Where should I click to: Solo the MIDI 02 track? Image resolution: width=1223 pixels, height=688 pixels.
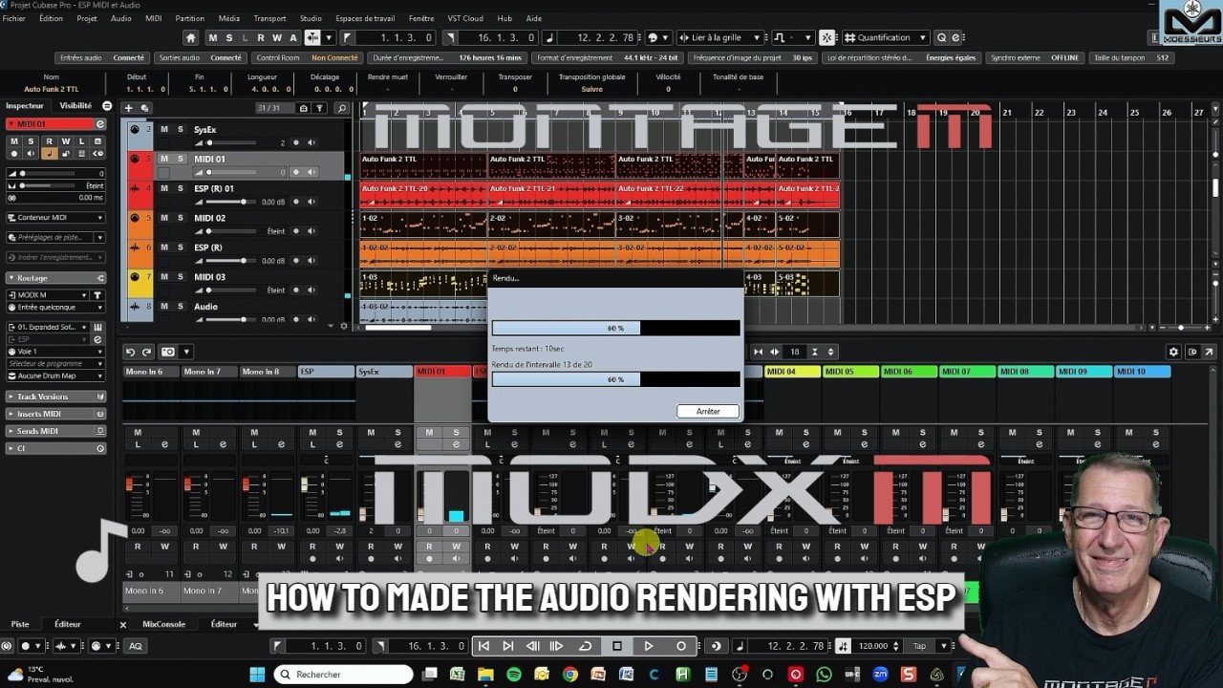(x=180, y=218)
